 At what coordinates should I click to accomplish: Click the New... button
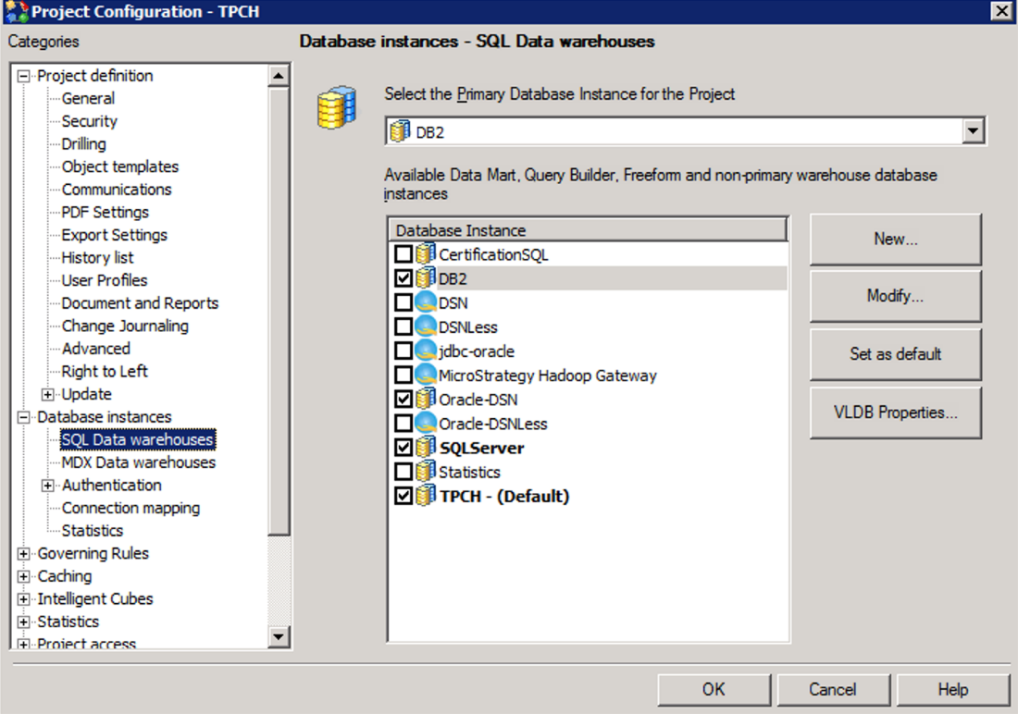pos(895,239)
